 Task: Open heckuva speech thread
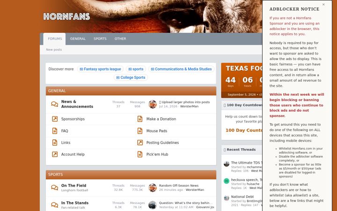pos(247,180)
